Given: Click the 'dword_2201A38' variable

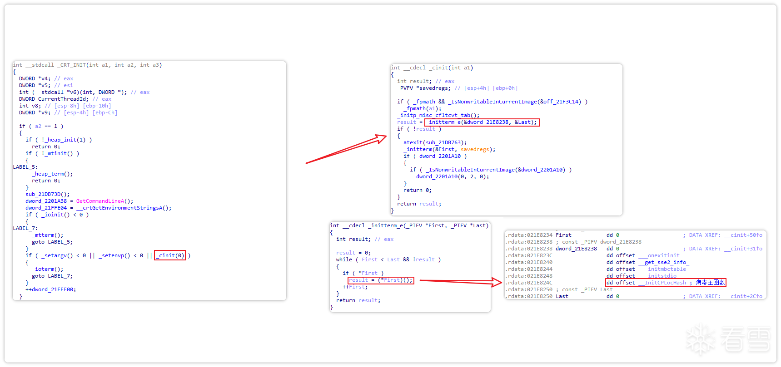Looking at the screenshot, I should (x=46, y=201).
